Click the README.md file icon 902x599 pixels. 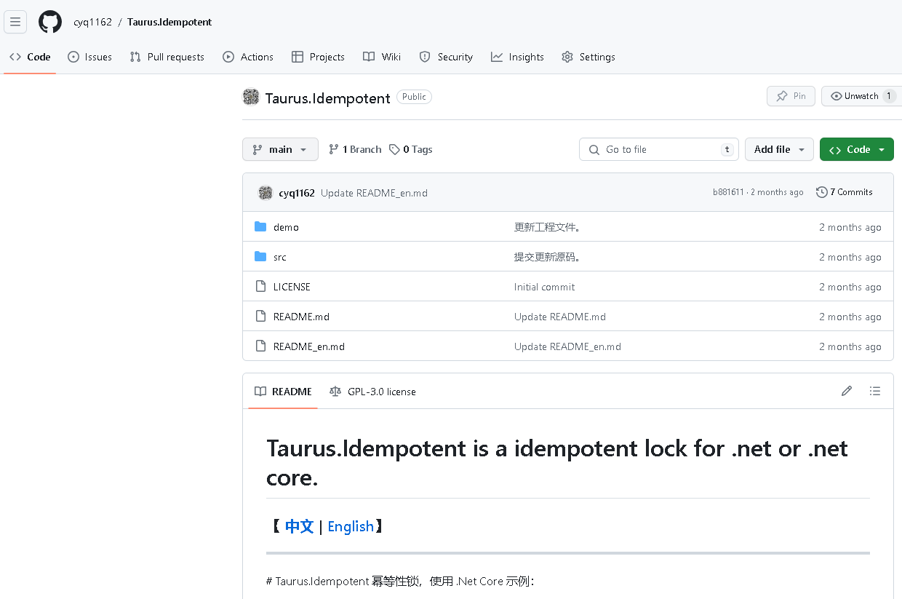tap(260, 317)
